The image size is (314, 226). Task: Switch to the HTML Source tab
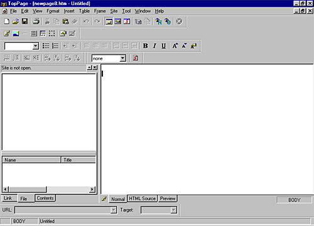142,198
